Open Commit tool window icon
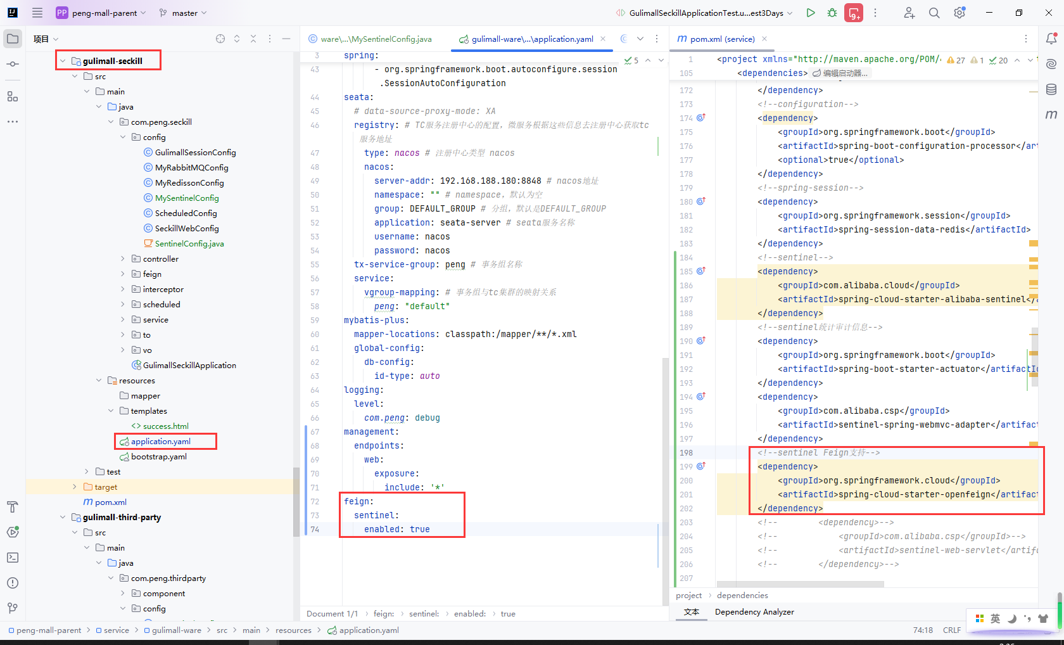 point(13,64)
